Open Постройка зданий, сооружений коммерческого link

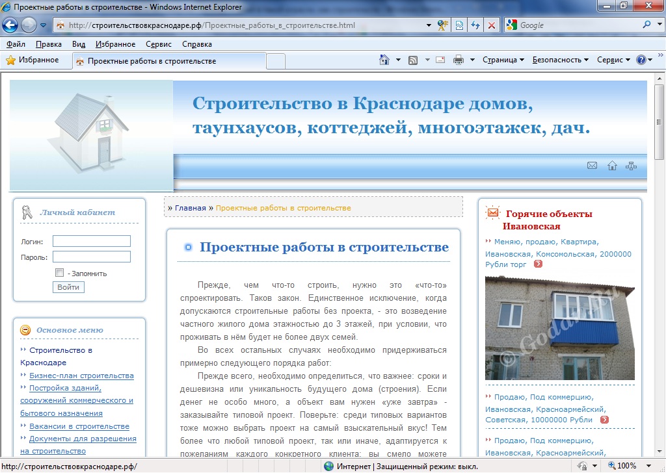(x=77, y=400)
